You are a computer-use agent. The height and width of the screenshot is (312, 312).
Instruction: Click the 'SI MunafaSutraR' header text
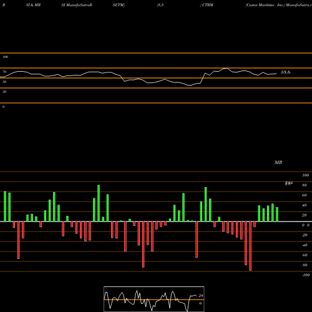(77, 5)
